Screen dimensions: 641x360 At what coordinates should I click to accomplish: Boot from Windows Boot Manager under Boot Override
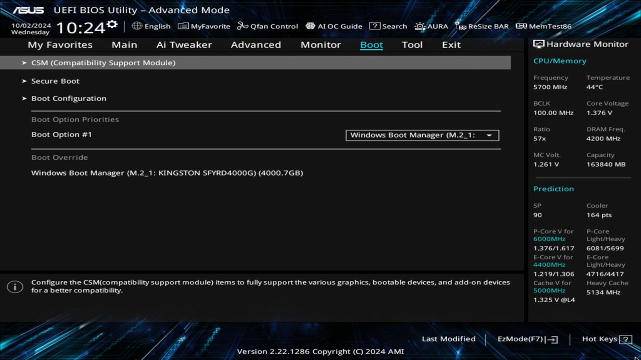pos(167,172)
